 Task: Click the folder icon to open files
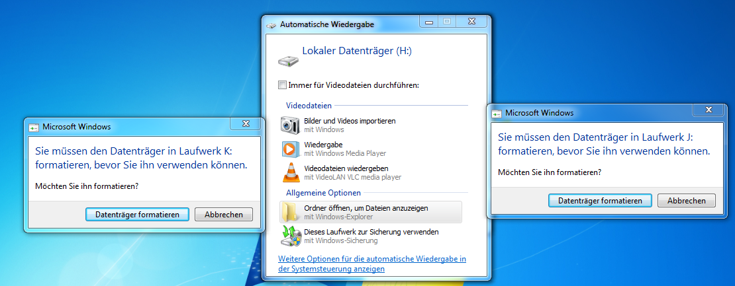tap(290, 212)
